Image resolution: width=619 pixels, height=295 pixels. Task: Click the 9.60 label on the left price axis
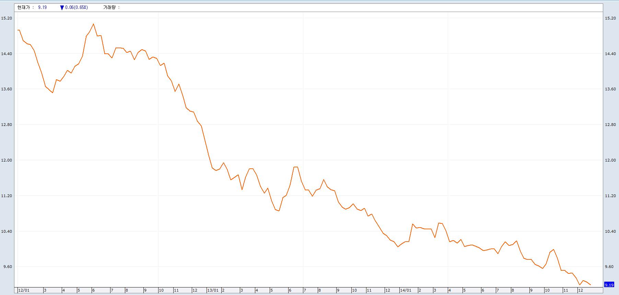coord(7,267)
